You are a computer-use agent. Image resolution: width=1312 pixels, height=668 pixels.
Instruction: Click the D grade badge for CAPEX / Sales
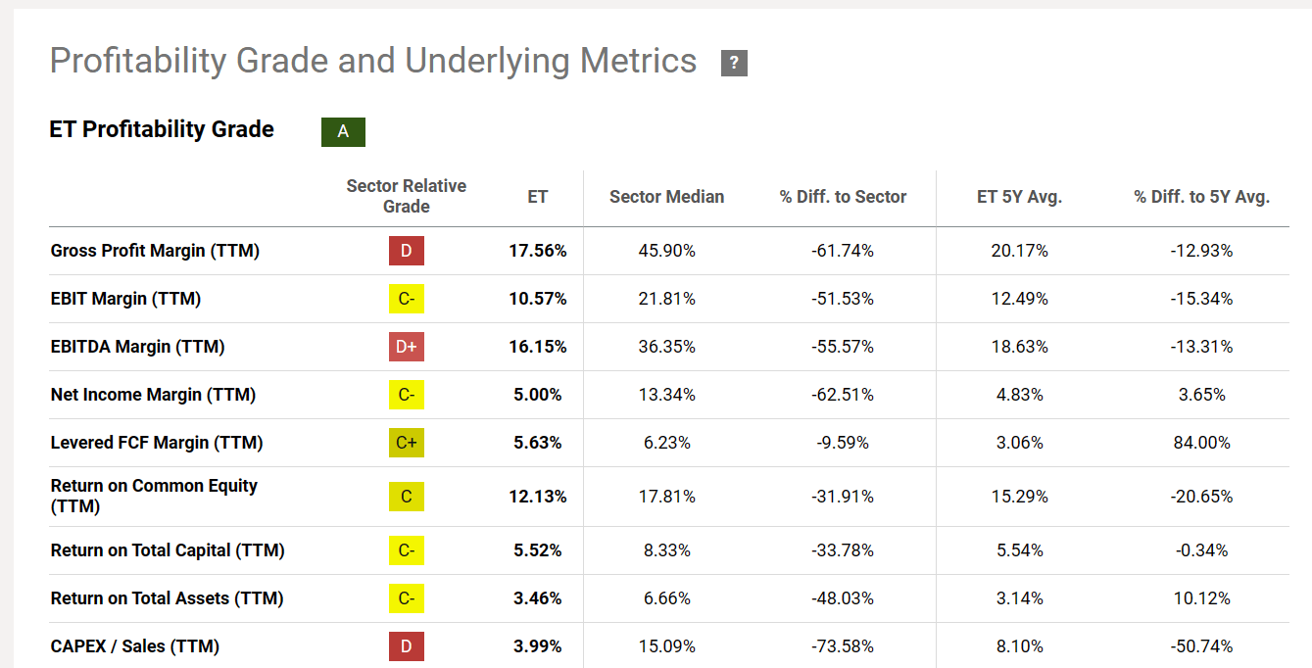click(x=407, y=646)
